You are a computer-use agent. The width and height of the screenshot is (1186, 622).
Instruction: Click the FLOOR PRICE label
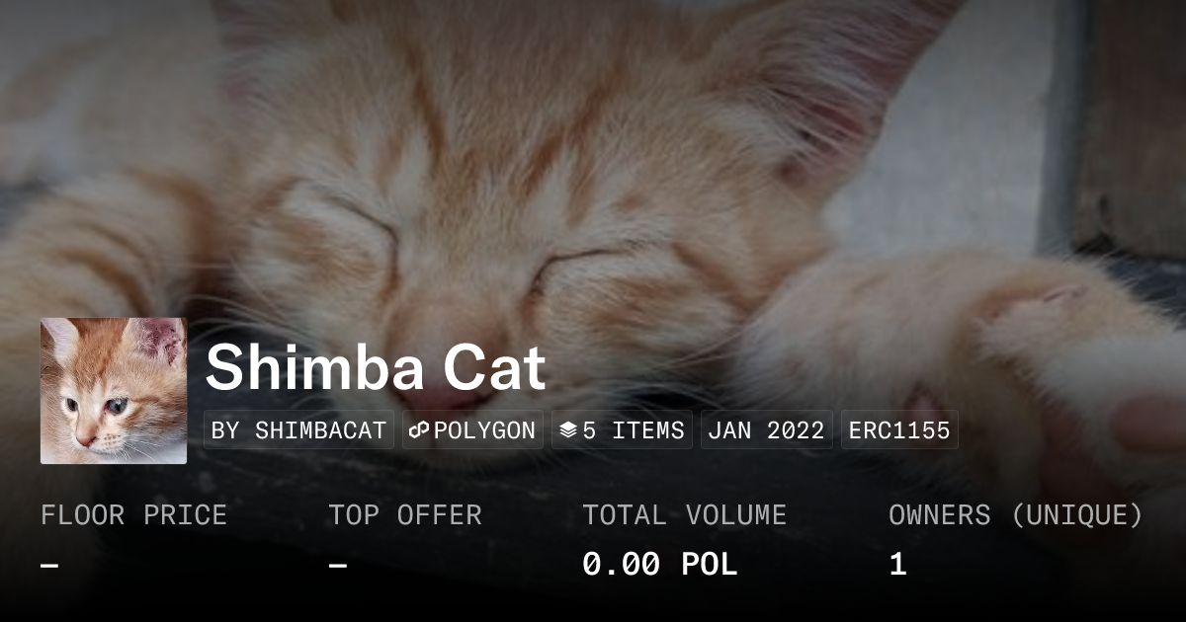[x=133, y=515]
